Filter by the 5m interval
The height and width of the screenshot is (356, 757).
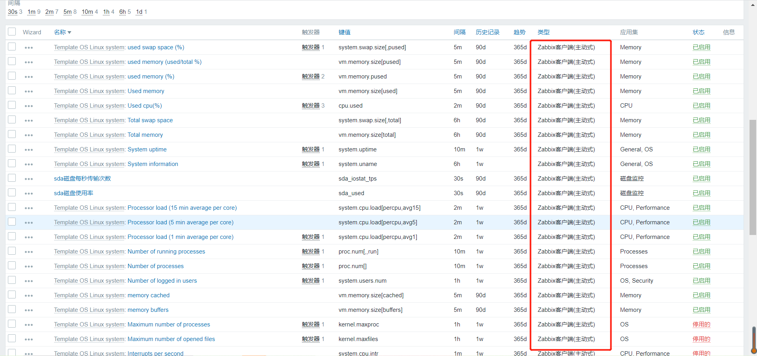pyautogui.click(x=67, y=12)
